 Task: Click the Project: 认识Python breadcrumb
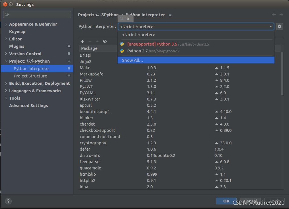(98, 15)
